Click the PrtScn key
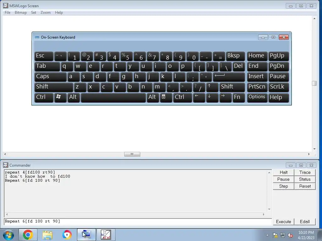This screenshot has width=322, height=241. point(257,87)
